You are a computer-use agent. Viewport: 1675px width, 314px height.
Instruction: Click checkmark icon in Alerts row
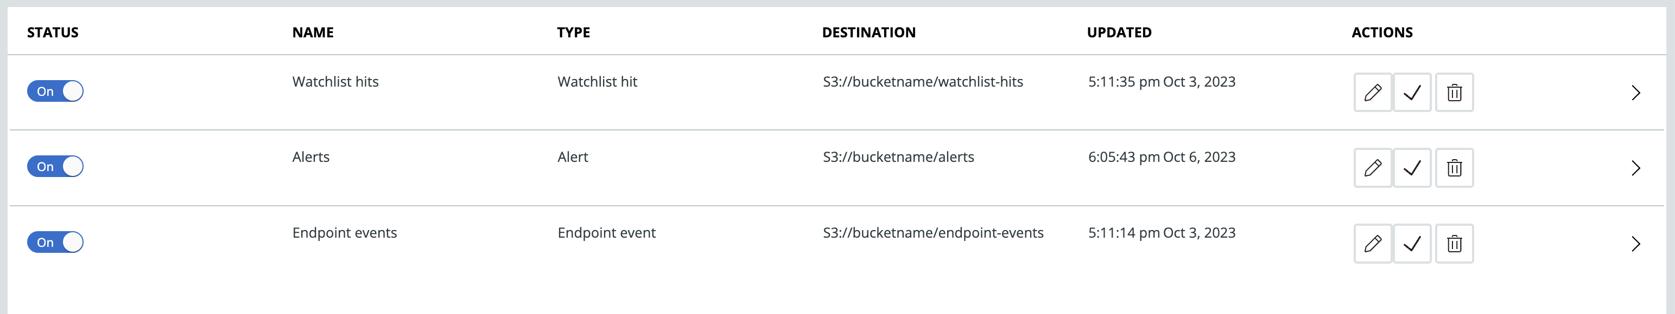[x=1412, y=168]
